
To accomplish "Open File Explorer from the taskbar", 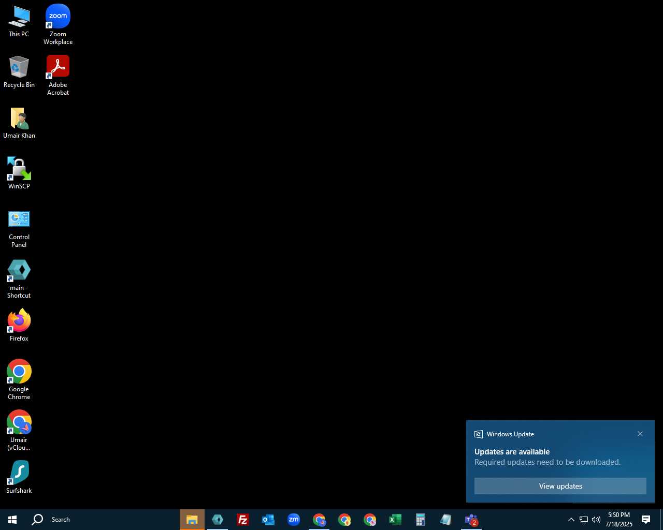I will [192, 520].
